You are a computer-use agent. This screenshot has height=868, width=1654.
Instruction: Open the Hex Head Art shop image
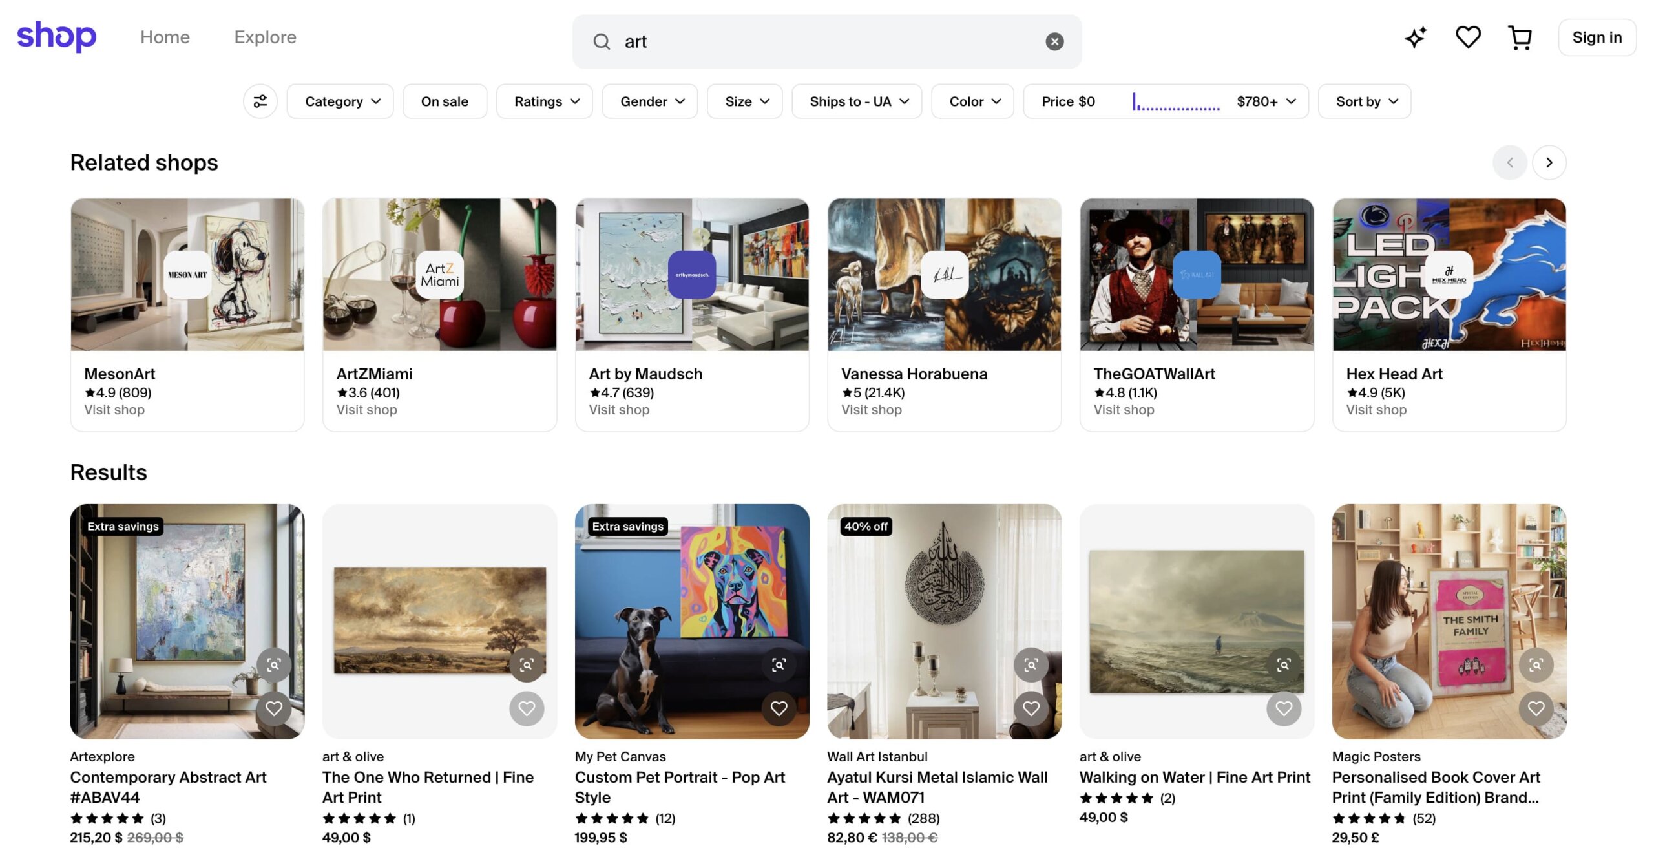(x=1449, y=275)
